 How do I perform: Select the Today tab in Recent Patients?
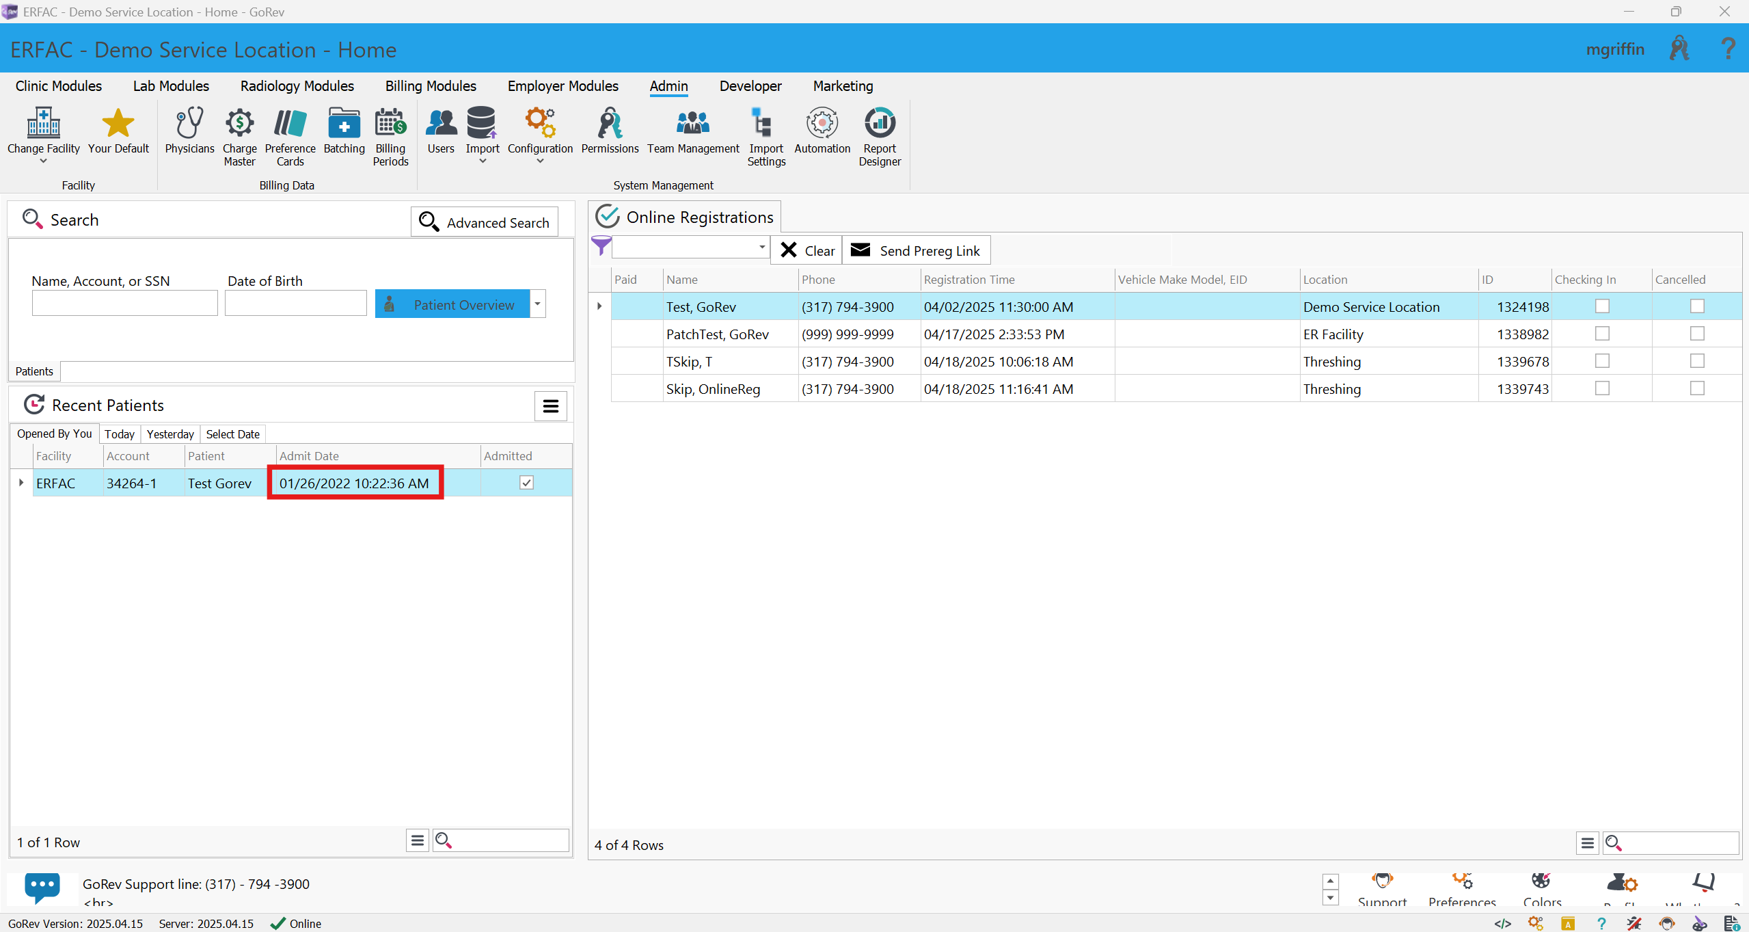click(120, 434)
